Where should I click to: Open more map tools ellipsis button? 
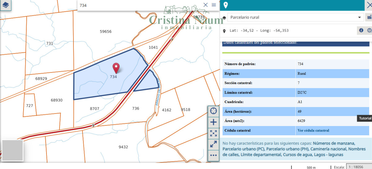point(213,155)
